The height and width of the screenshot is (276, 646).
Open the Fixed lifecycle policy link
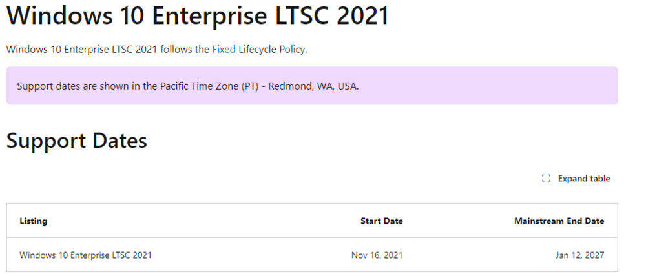pyautogui.click(x=224, y=49)
